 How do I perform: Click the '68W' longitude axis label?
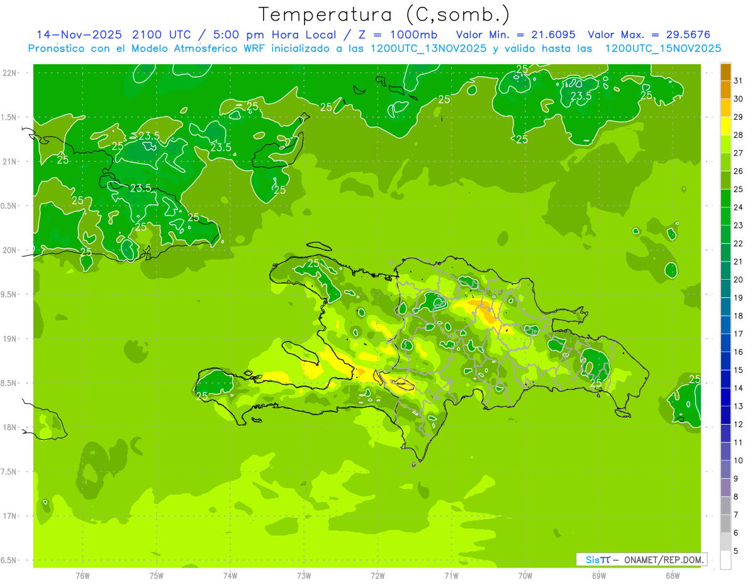pyautogui.click(x=673, y=575)
